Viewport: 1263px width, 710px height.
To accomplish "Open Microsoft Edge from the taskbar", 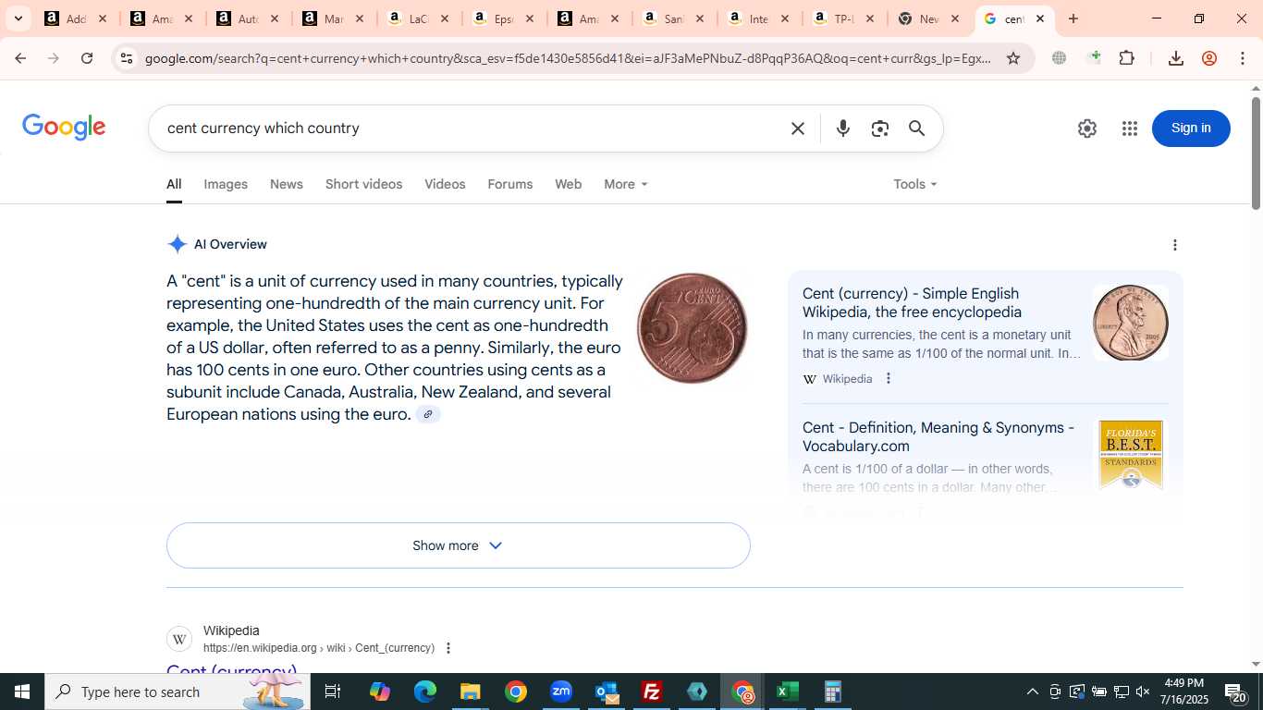I will point(424,692).
